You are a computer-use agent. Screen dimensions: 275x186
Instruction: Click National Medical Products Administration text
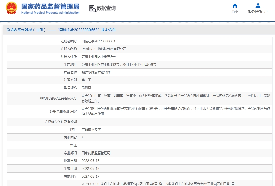(x=50, y=13)
